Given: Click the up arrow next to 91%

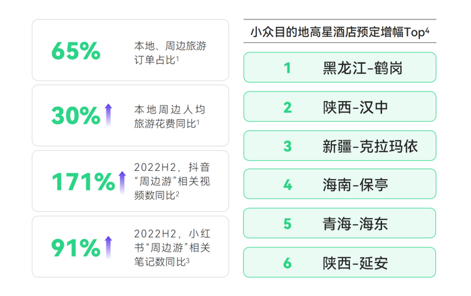Looking at the screenshot, I should (108, 247).
